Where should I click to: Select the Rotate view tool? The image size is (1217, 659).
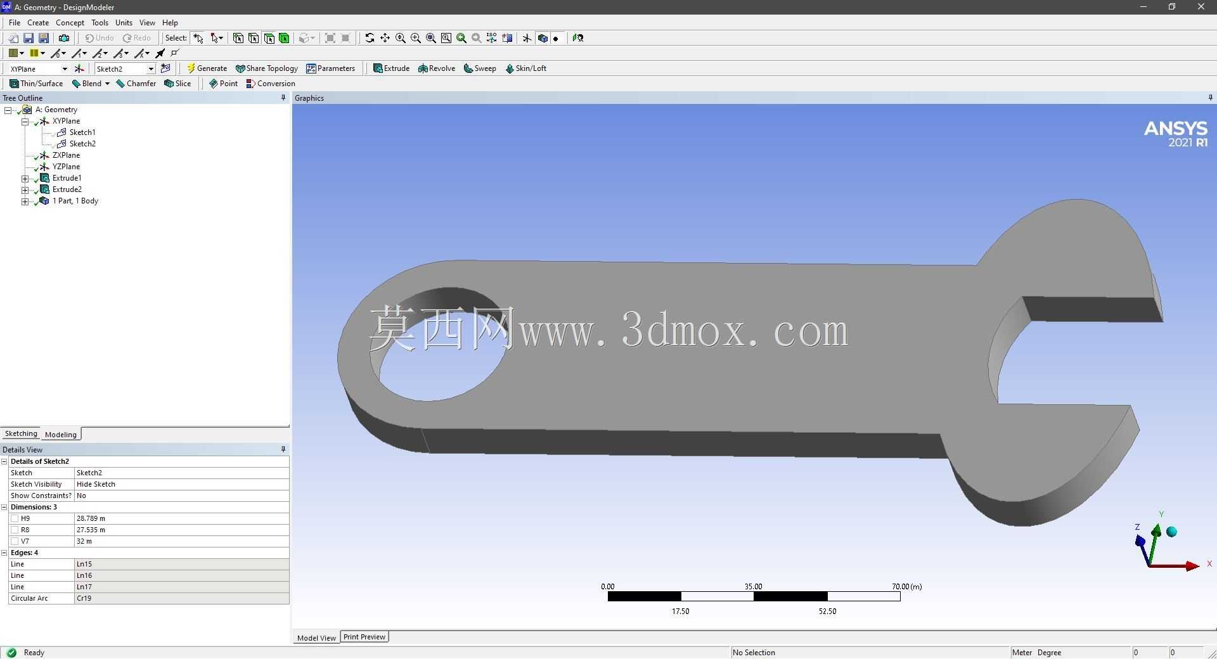click(370, 38)
